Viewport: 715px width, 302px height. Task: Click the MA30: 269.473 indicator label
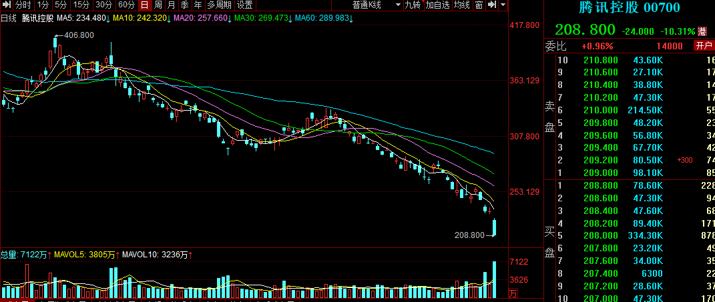click(264, 19)
